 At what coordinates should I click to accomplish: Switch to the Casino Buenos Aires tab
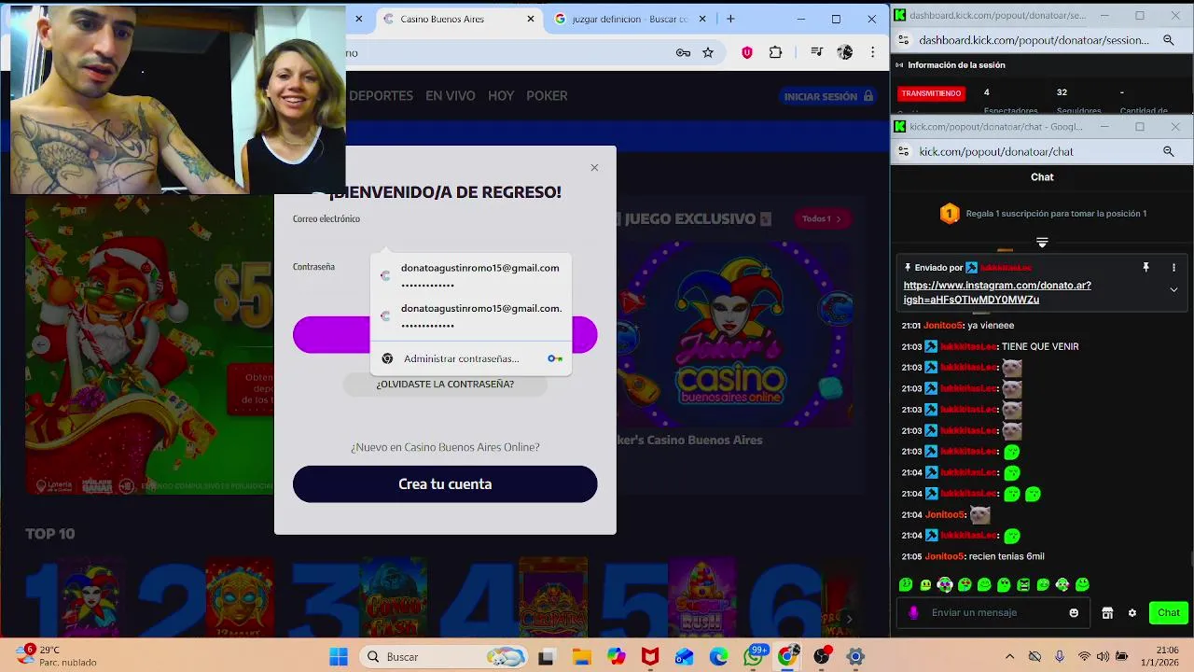click(x=457, y=19)
